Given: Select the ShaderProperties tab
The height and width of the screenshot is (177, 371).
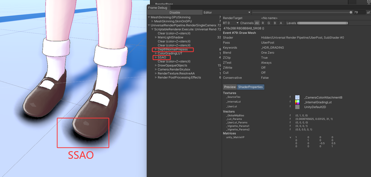Looking at the screenshot, I should [250, 87].
